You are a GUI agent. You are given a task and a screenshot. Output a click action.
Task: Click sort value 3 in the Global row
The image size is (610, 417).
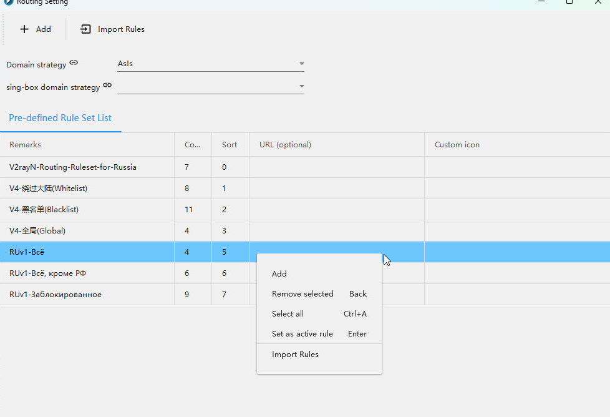(230, 231)
